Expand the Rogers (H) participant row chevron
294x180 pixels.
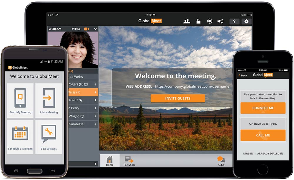[x=96, y=84]
